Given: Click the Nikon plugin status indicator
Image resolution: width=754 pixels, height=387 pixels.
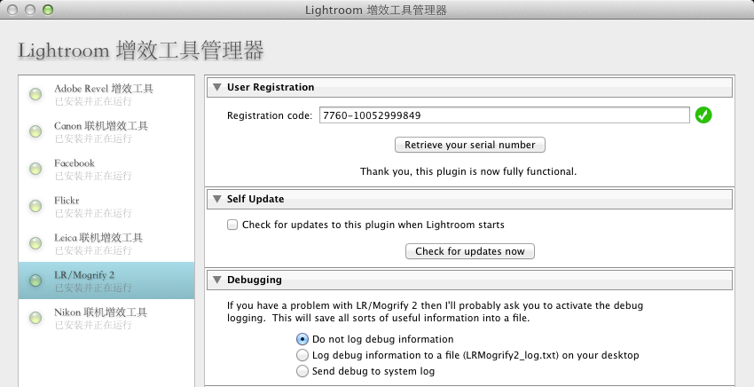Looking at the screenshot, I should 35,318.
